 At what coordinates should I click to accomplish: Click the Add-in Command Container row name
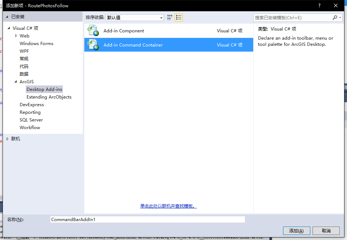[x=133, y=45]
